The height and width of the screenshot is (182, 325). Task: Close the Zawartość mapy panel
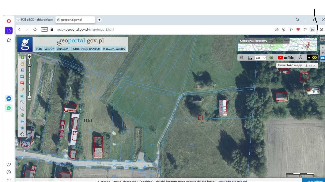tap(315, 66)
